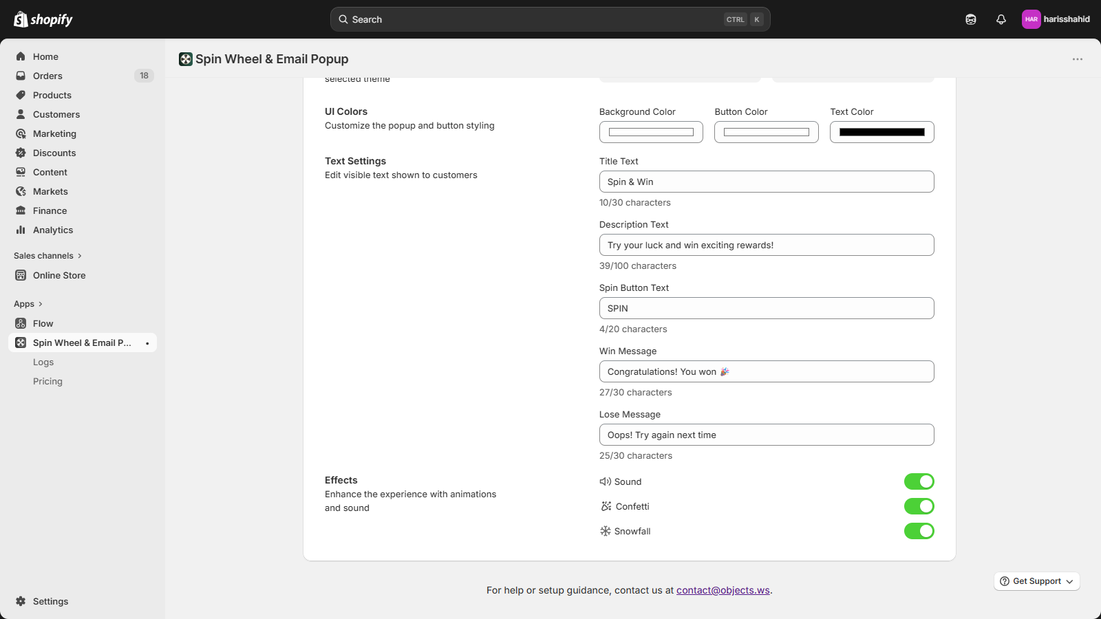The width and height of the screenshot is (1101, 619).
Task: Focus the Description Text field
Action: [767, 245]
